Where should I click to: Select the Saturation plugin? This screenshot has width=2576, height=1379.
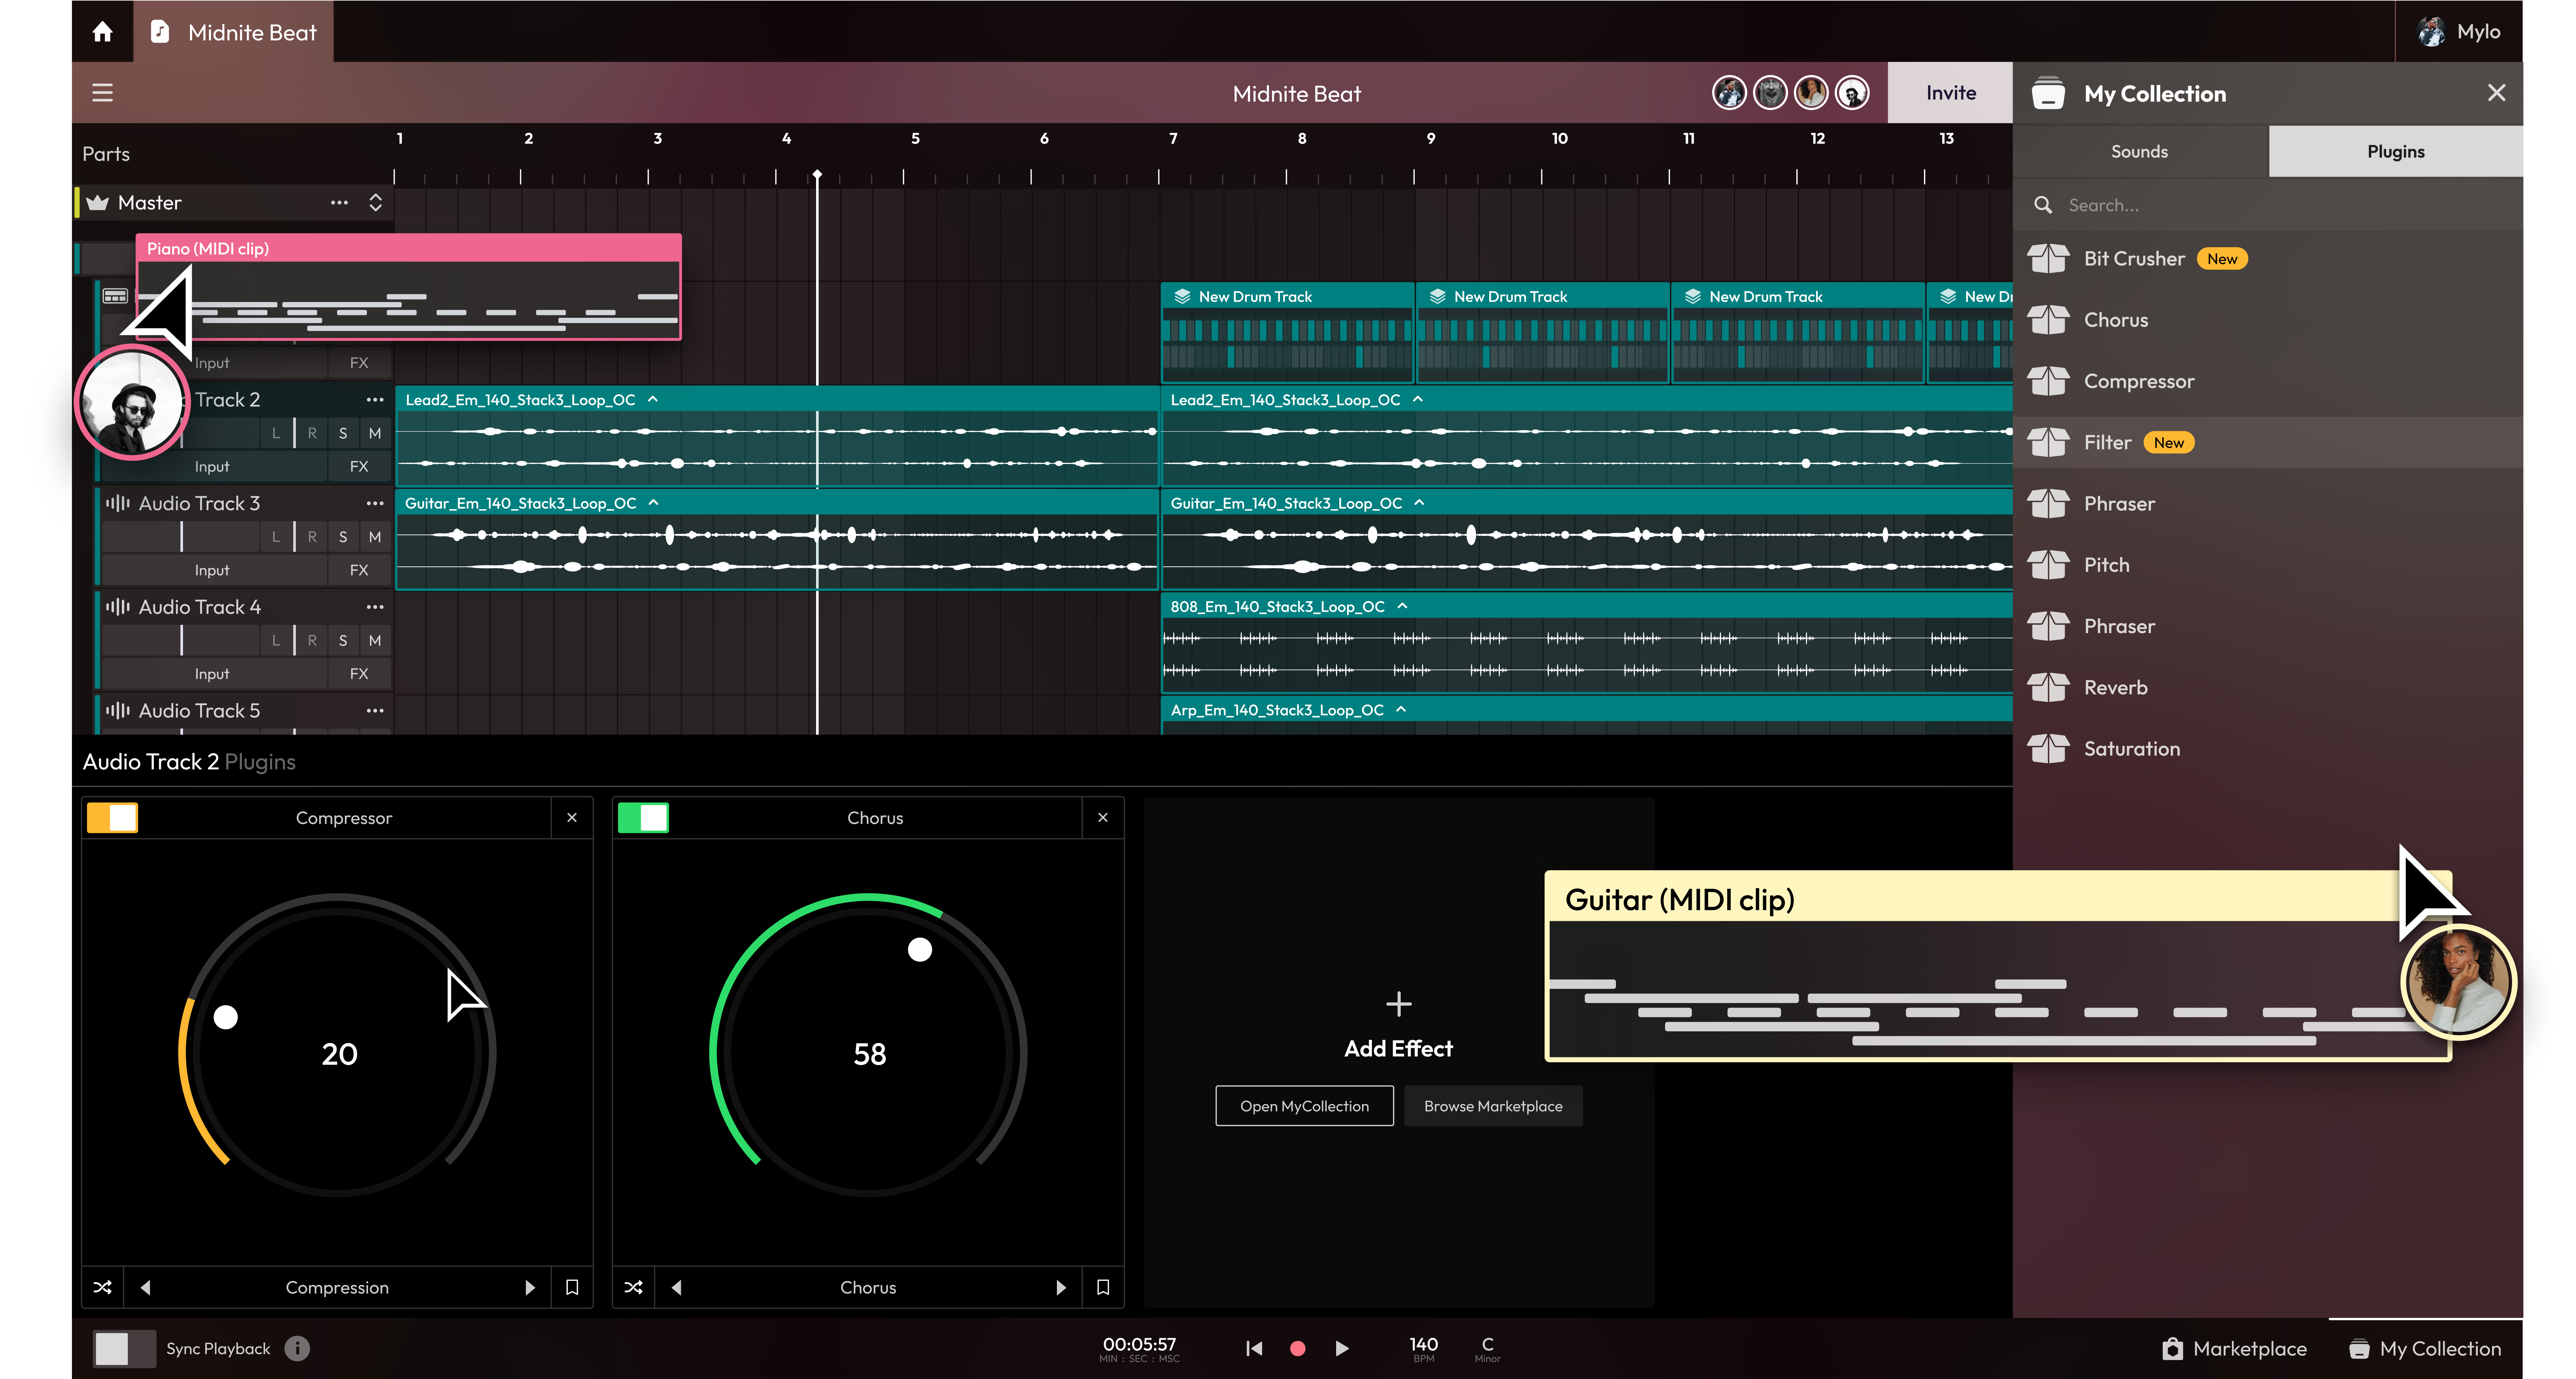click(x=2268, y=749)
